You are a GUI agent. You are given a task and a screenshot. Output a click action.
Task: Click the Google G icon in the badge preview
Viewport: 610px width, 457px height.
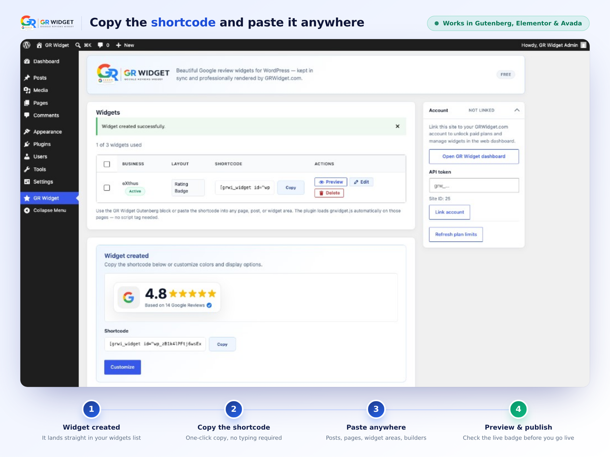[x=129, y=297]
